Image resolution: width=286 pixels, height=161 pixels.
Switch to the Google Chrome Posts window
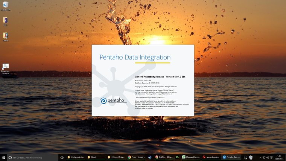[136, 157]
